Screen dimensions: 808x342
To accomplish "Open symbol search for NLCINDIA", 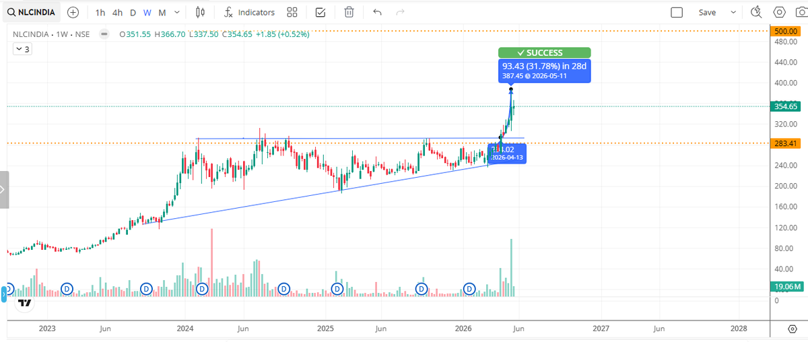I will 31,12.
